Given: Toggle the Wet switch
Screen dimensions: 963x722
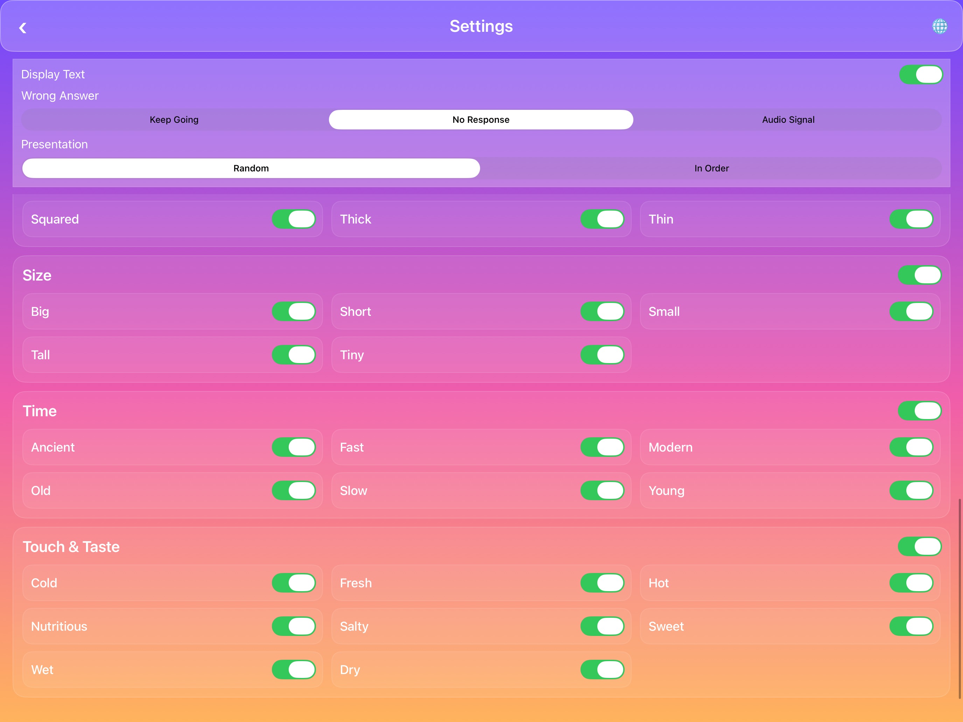Looking at the screenshot, I should (294, 670).
